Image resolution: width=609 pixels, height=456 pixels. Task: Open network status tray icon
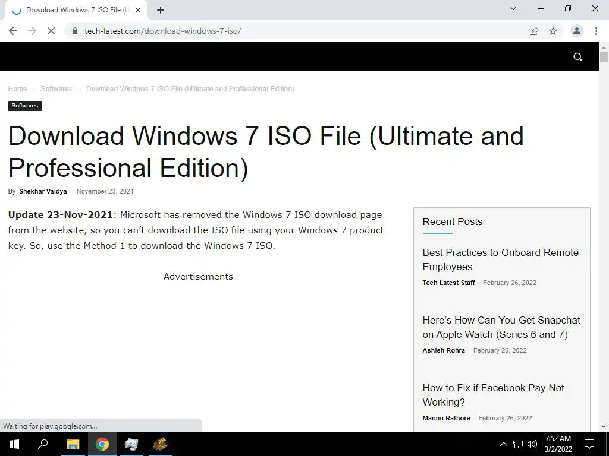[518, 444]
